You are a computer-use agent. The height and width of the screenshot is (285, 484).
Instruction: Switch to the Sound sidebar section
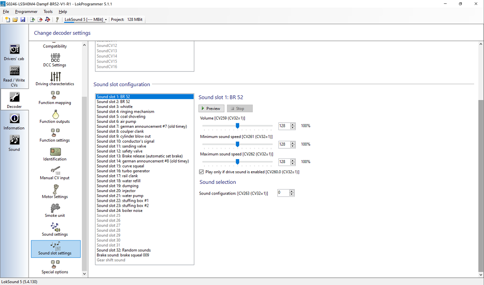14,143
